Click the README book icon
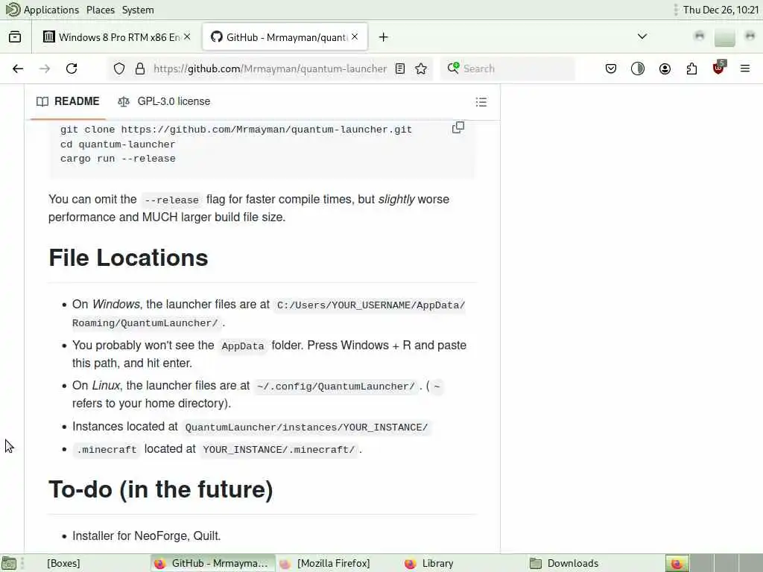This screenshot has width=763, height=572. pyautogui.click(x=42, y=101)
